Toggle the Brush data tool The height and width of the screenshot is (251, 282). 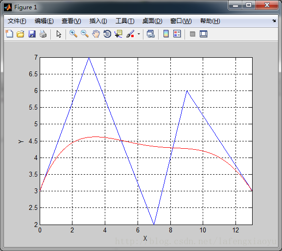(x=130, y=34)
